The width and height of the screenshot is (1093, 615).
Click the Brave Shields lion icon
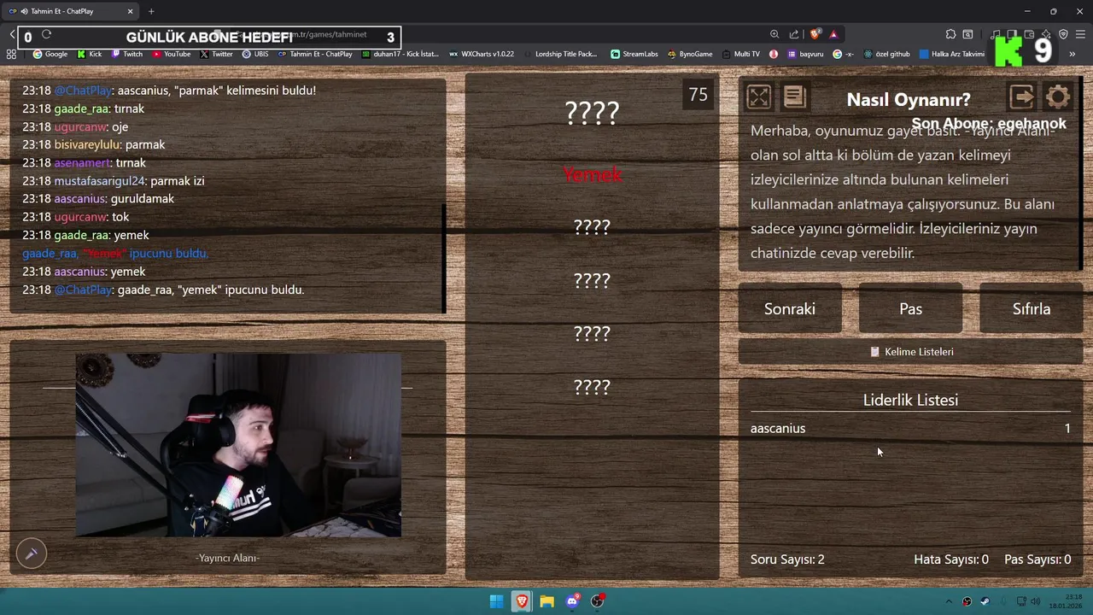[815, 34]
